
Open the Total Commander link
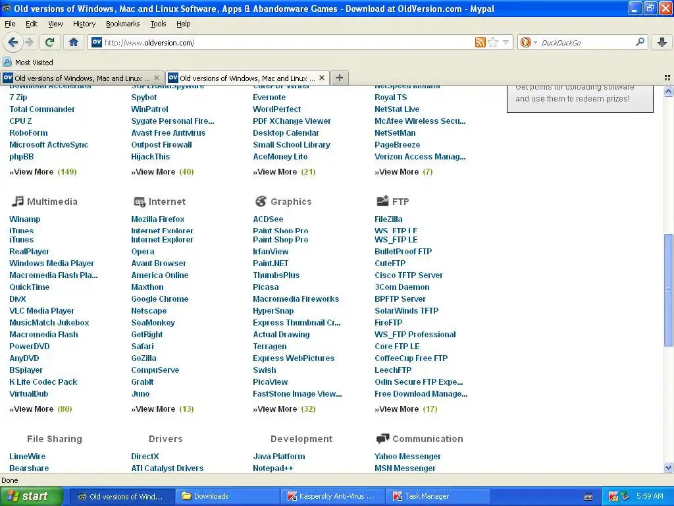pyautogui.click(x=42, y=109)
